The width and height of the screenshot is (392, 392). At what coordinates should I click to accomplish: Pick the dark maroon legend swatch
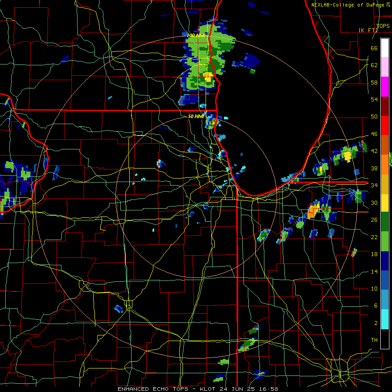385,106
